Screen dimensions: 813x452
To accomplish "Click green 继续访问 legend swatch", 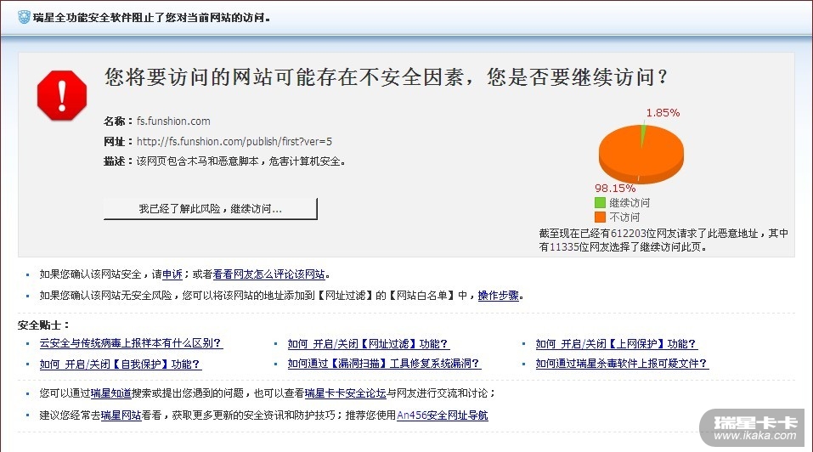I will tap(600, 203).
